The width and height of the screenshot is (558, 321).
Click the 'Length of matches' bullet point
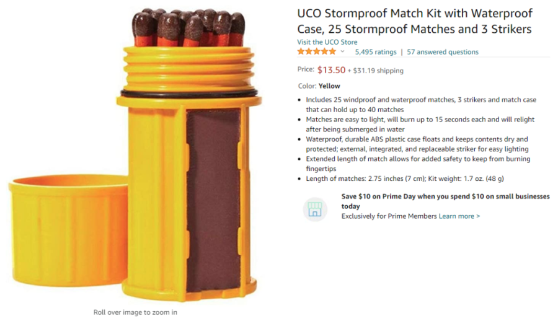tap(405, 179)
